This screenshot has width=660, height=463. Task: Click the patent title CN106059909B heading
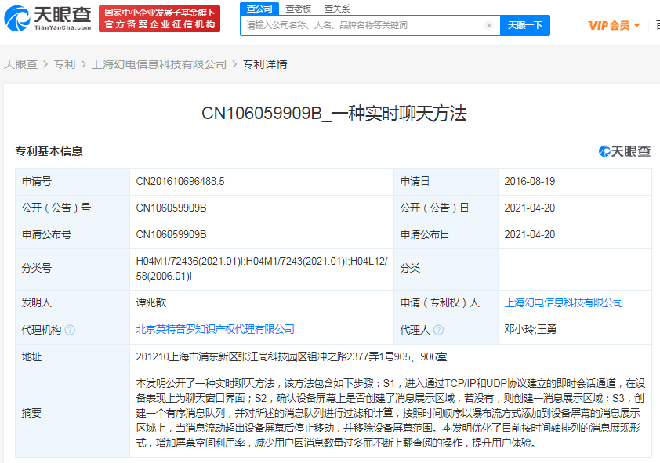[334, 113]
